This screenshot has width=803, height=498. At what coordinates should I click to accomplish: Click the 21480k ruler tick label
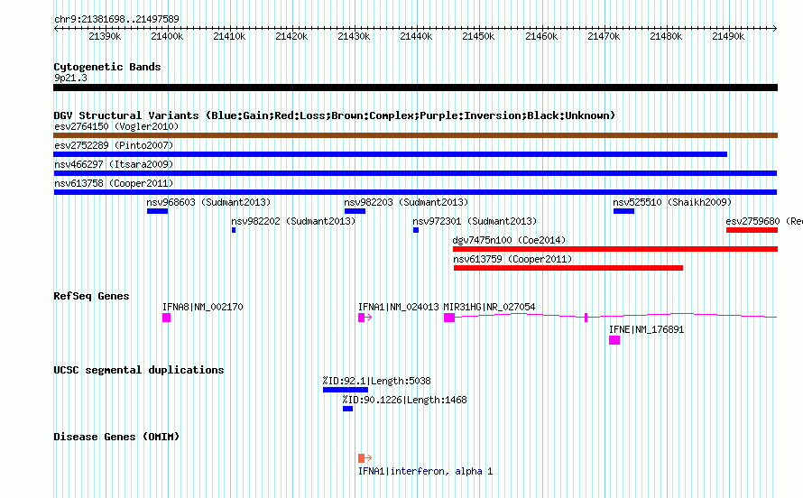(x=666, y=36)
